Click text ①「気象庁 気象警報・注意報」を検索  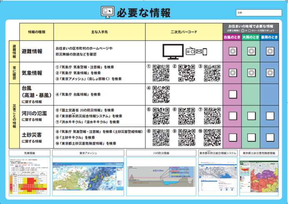(85, 67)
